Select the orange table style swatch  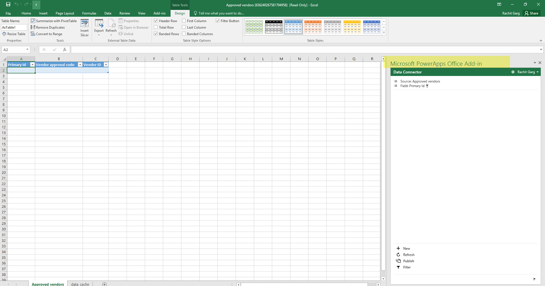pos(313,27)
